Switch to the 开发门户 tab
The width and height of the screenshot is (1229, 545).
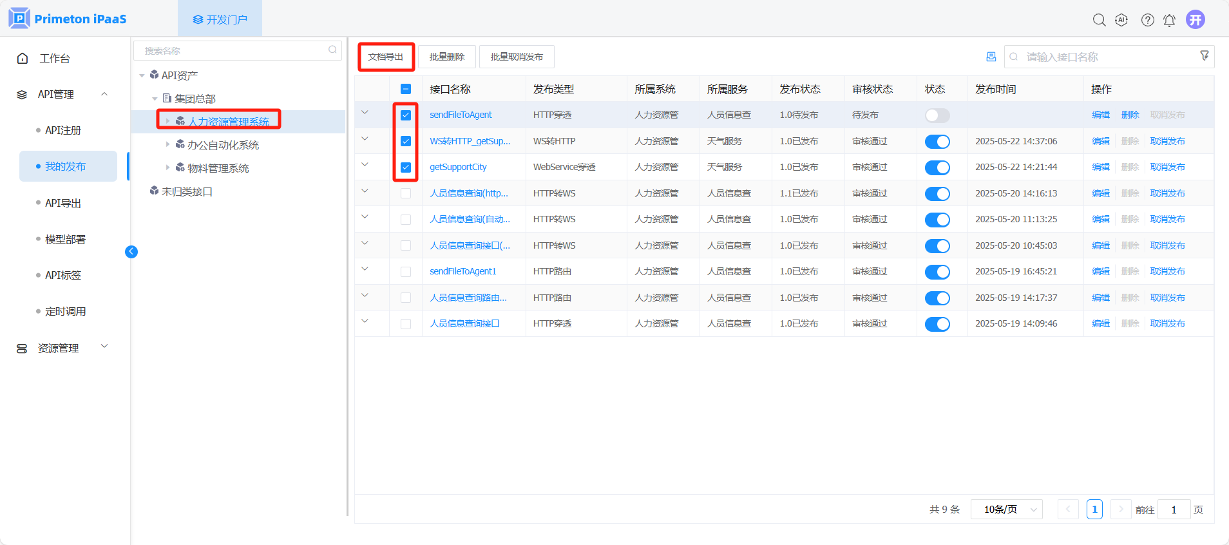tap(220, 19)
